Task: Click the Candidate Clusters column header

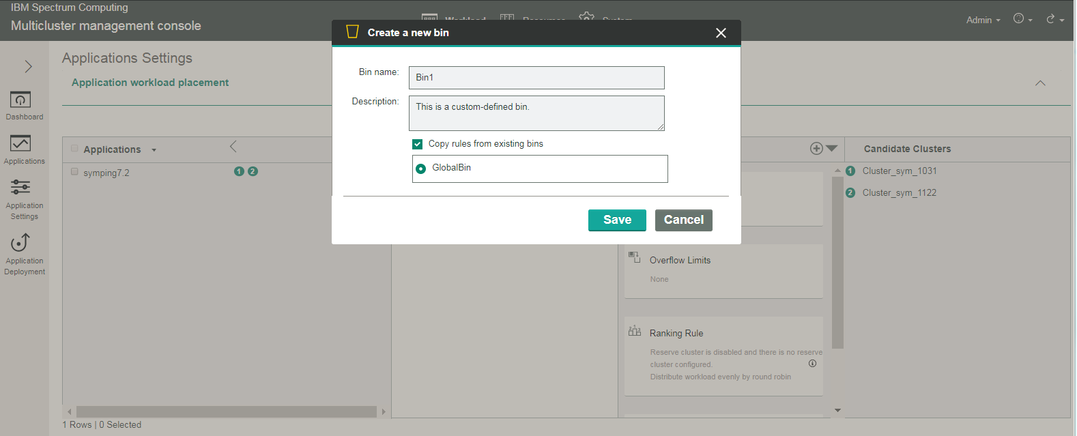Action: (907, 149)
